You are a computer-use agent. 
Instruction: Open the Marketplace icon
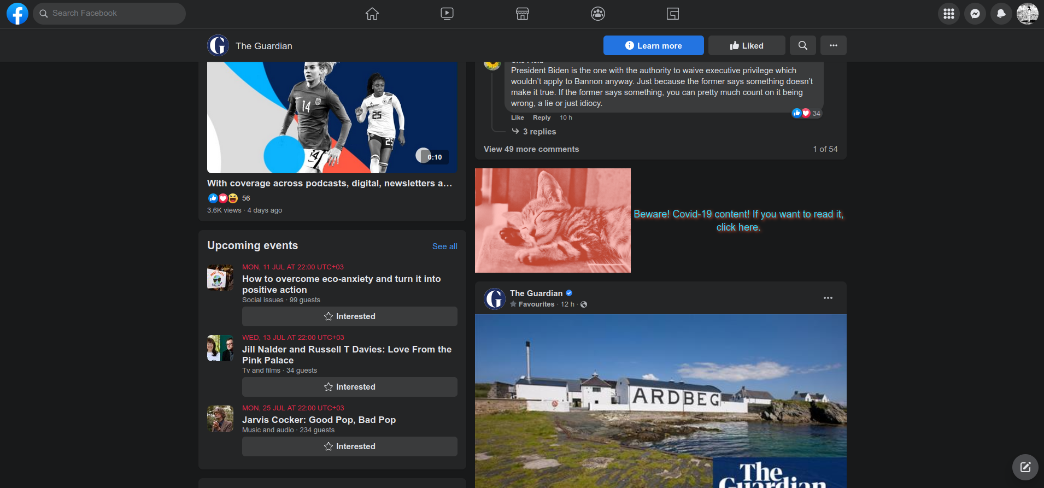523,14
